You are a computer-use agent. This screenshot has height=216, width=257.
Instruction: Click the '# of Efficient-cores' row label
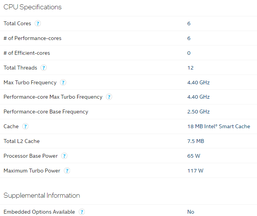pos(26,53)
